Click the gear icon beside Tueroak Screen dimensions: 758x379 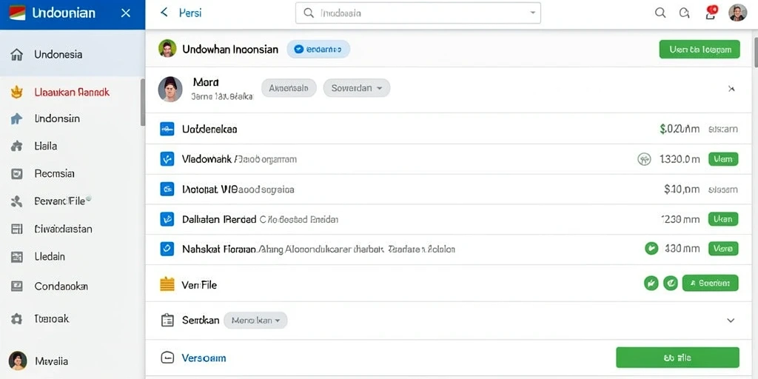click(16, 319)
